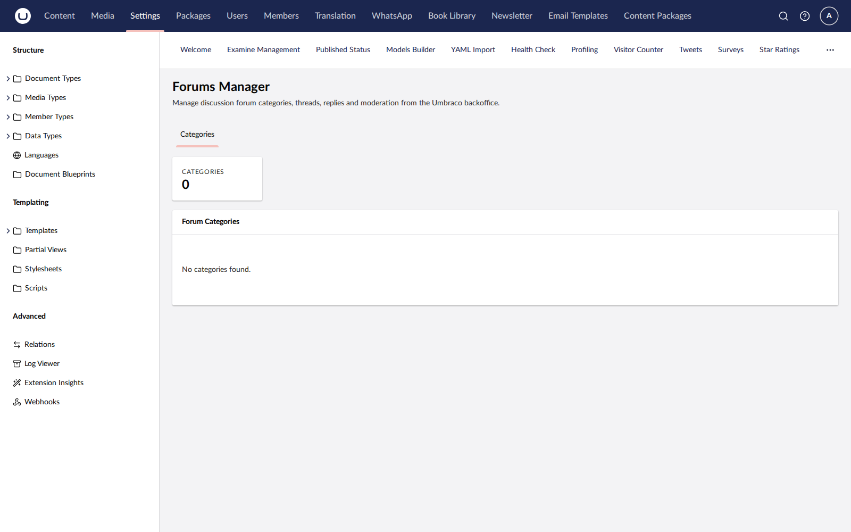Screen dimensions: 851x532
Task: Open Webhooks under Advanced
Action: (42, 402)
